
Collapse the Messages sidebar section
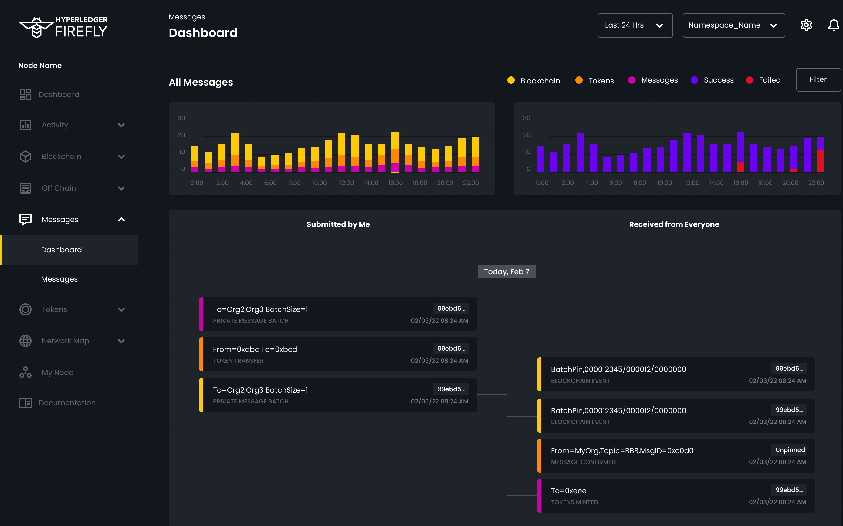click(121, 219)
